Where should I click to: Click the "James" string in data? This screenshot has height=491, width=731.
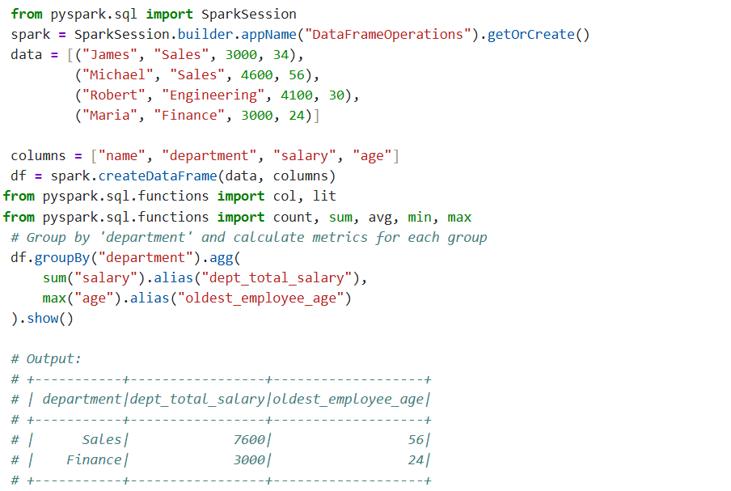[109, 55]
